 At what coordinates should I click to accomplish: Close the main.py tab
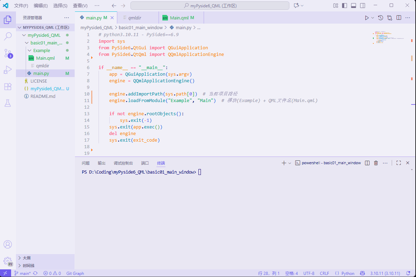(112, 18)
